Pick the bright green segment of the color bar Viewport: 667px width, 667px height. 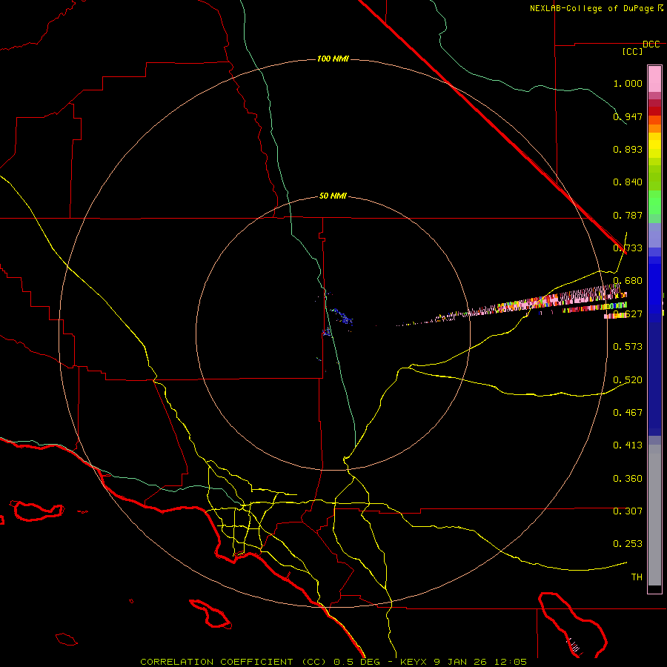click(x=654, y=202)
